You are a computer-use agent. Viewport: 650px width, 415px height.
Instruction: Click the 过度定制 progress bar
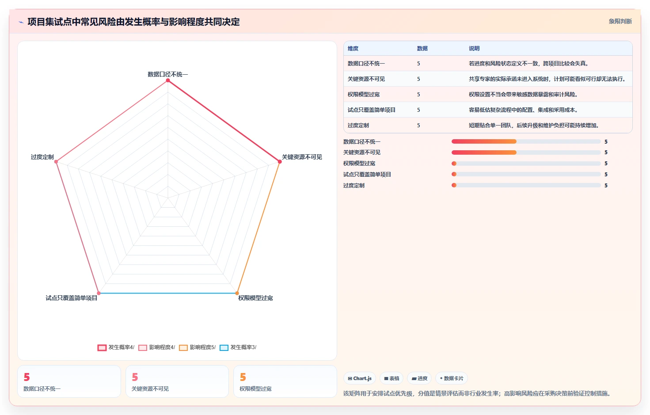tap(526, 185)
